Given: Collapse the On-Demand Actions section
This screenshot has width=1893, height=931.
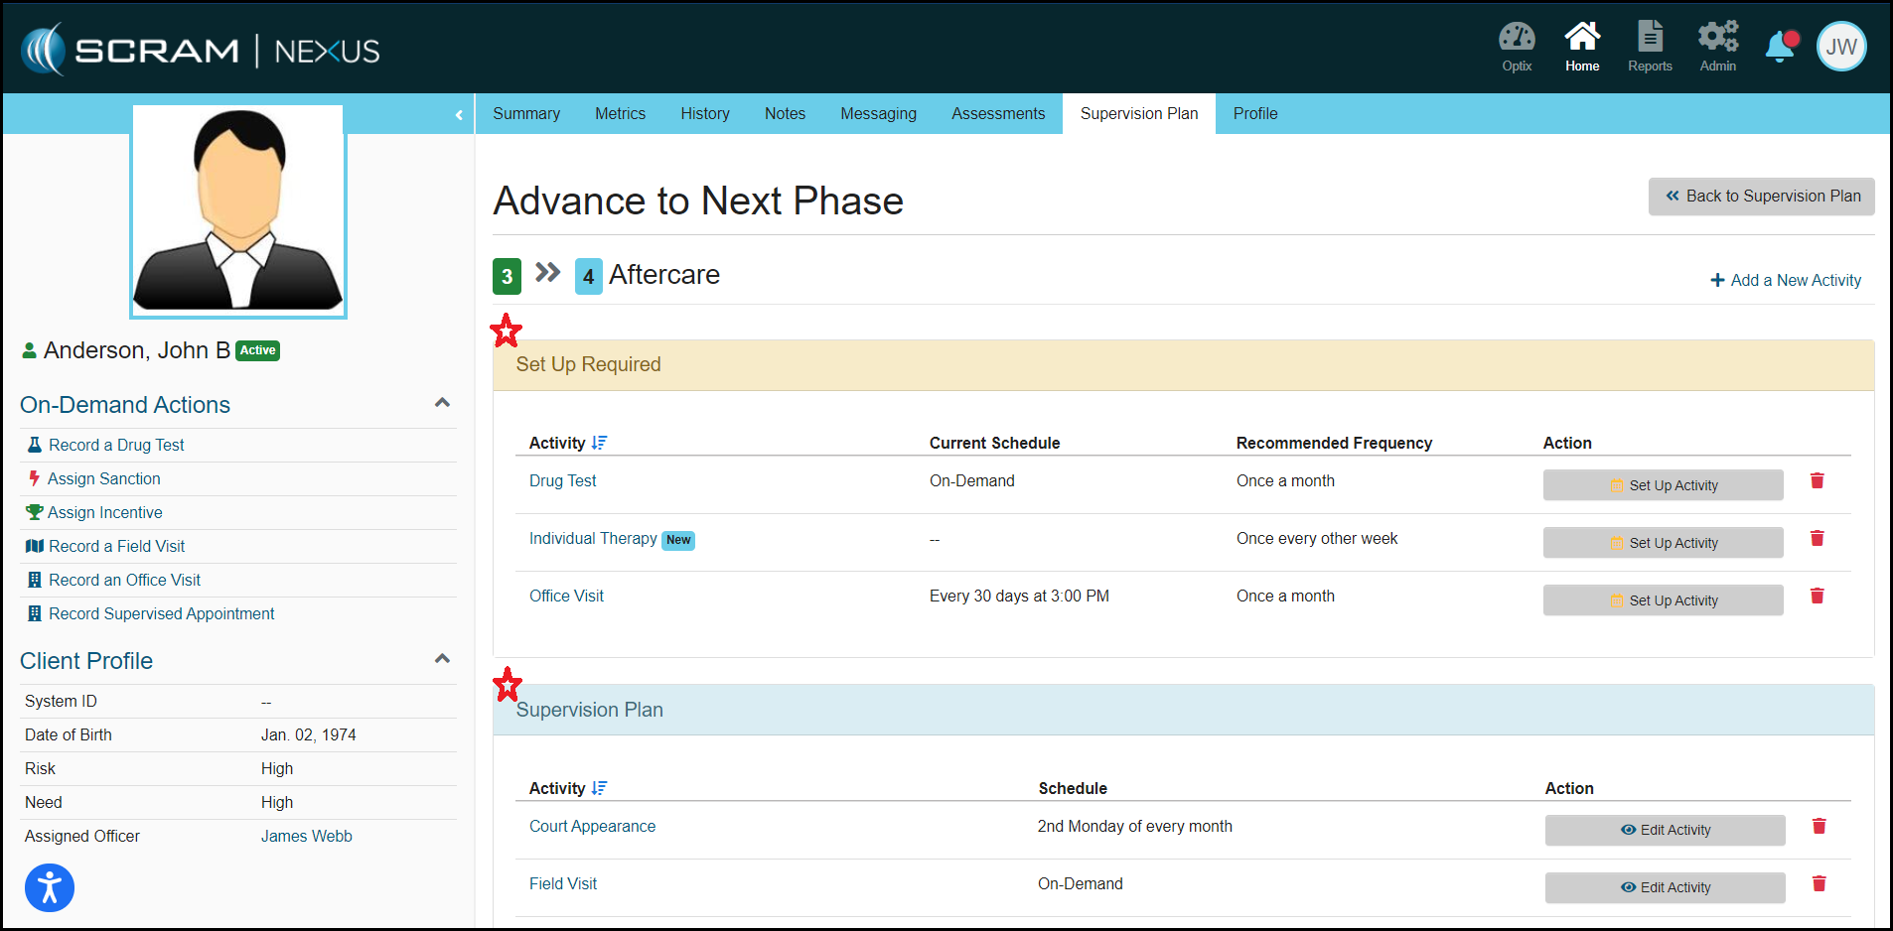Looking at the screenshot, I should 442,403.
